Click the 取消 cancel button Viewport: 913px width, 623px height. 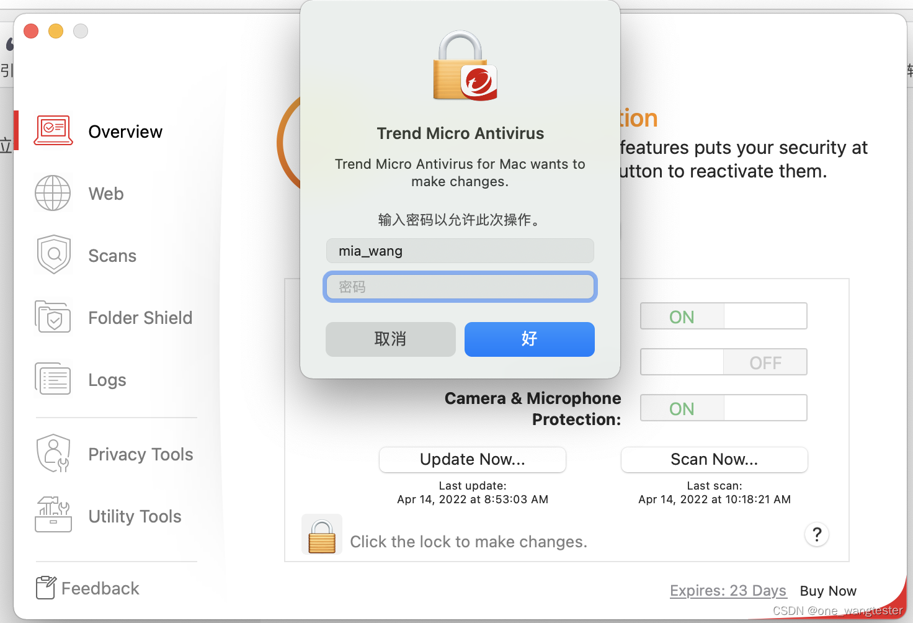coord(391,339)
